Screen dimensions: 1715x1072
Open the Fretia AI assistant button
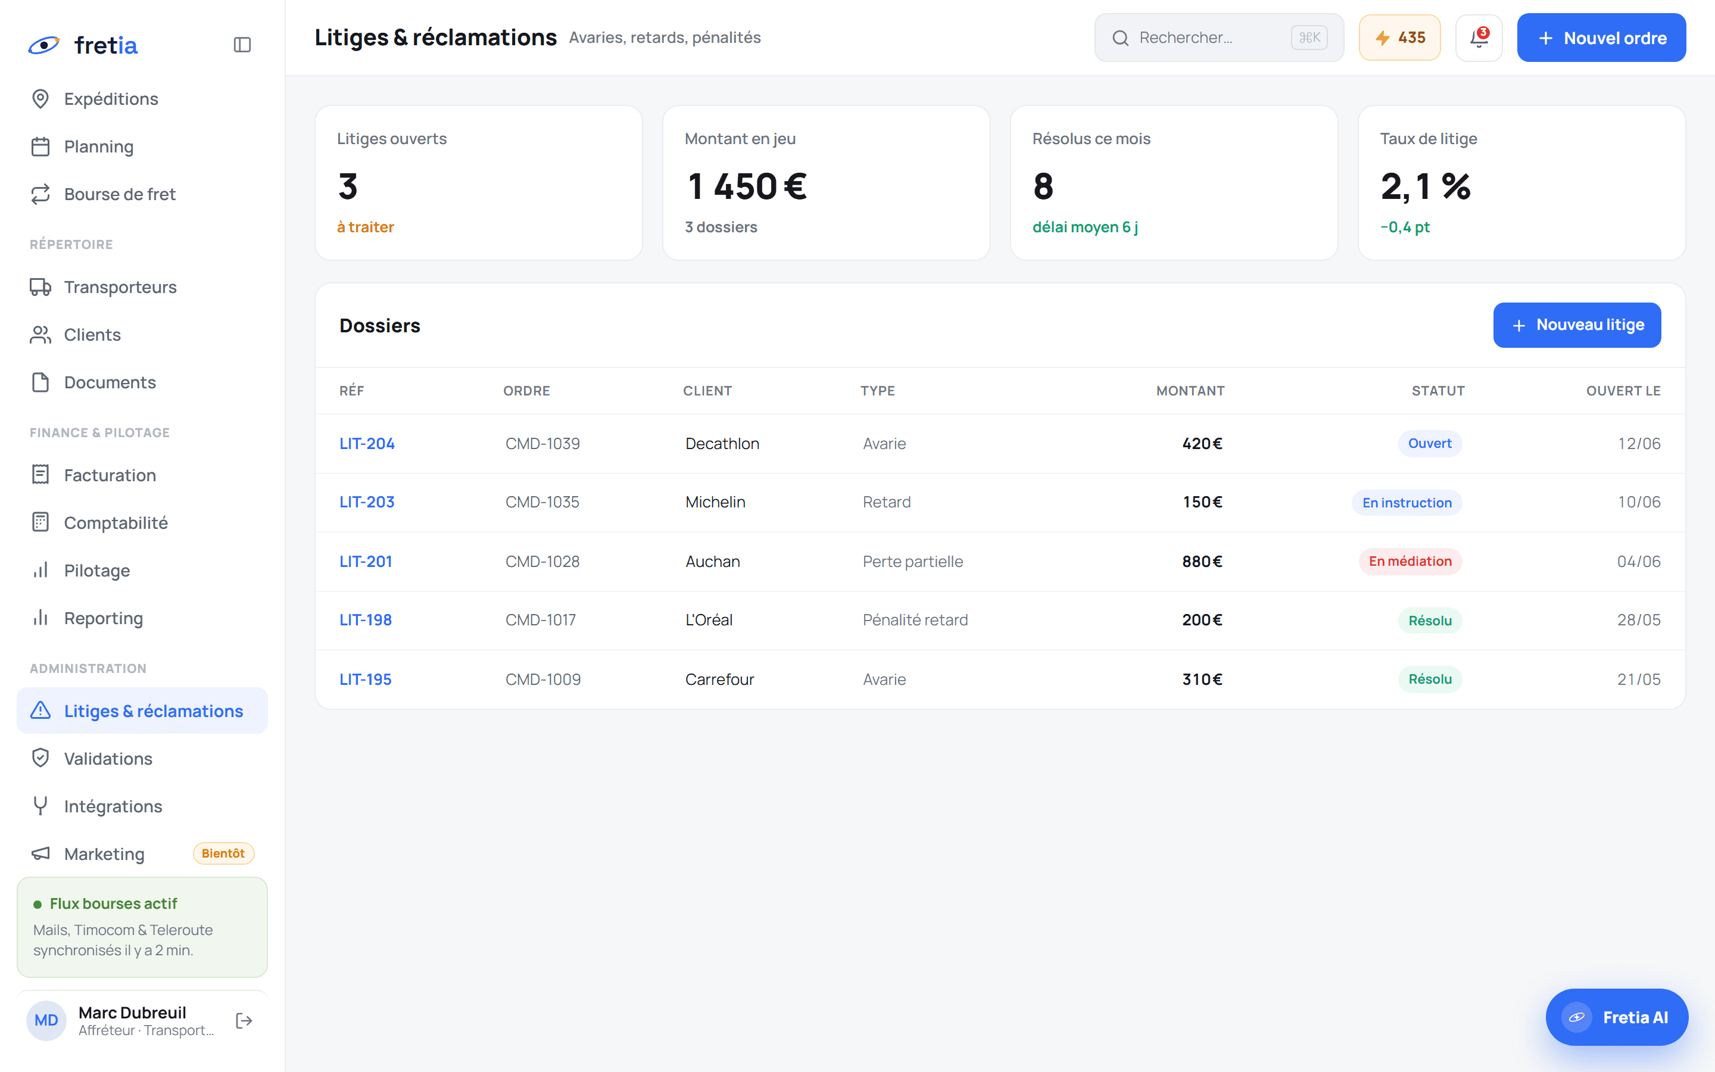1617,1017
